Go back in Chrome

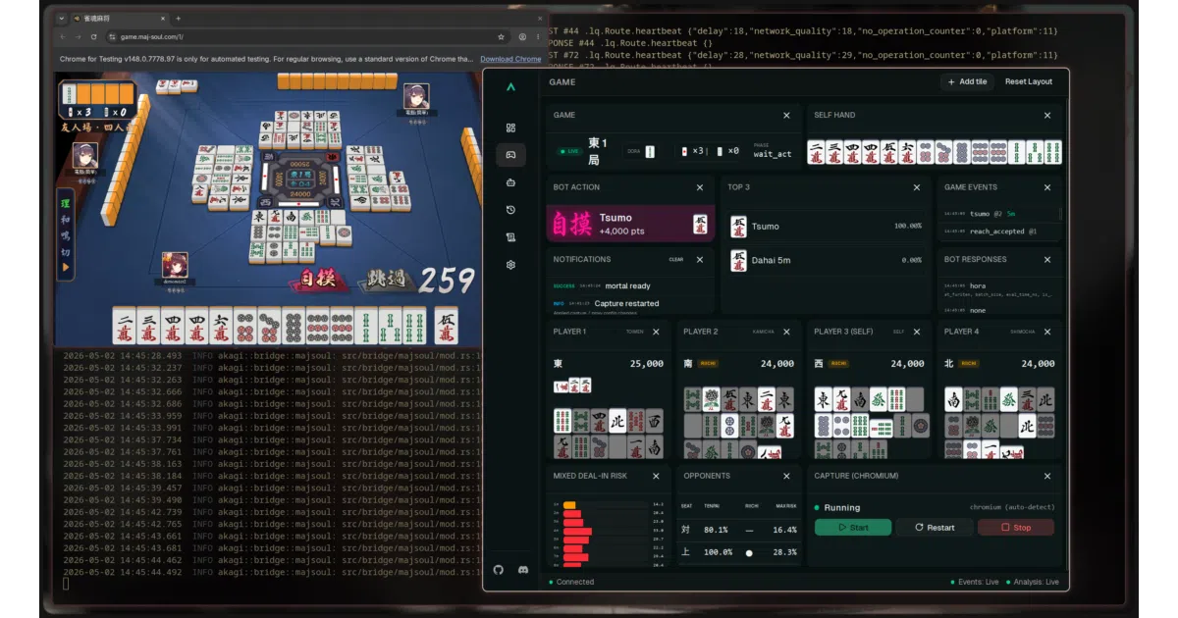(x=63, y=36)
